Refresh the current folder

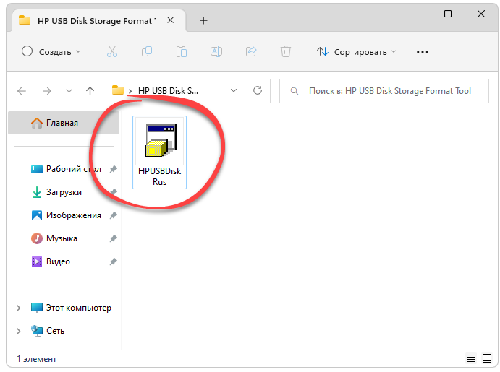click(x=258, y=91)
